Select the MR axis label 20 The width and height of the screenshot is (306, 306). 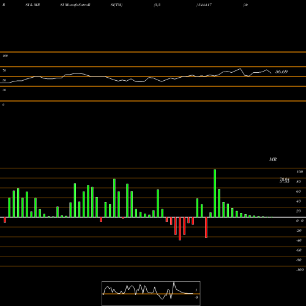[299, 211]
